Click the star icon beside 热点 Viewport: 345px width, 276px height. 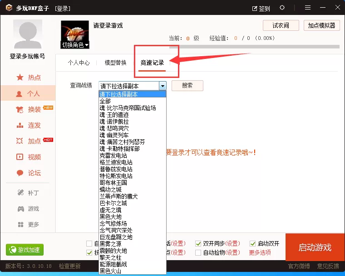(x=20, y=77)
